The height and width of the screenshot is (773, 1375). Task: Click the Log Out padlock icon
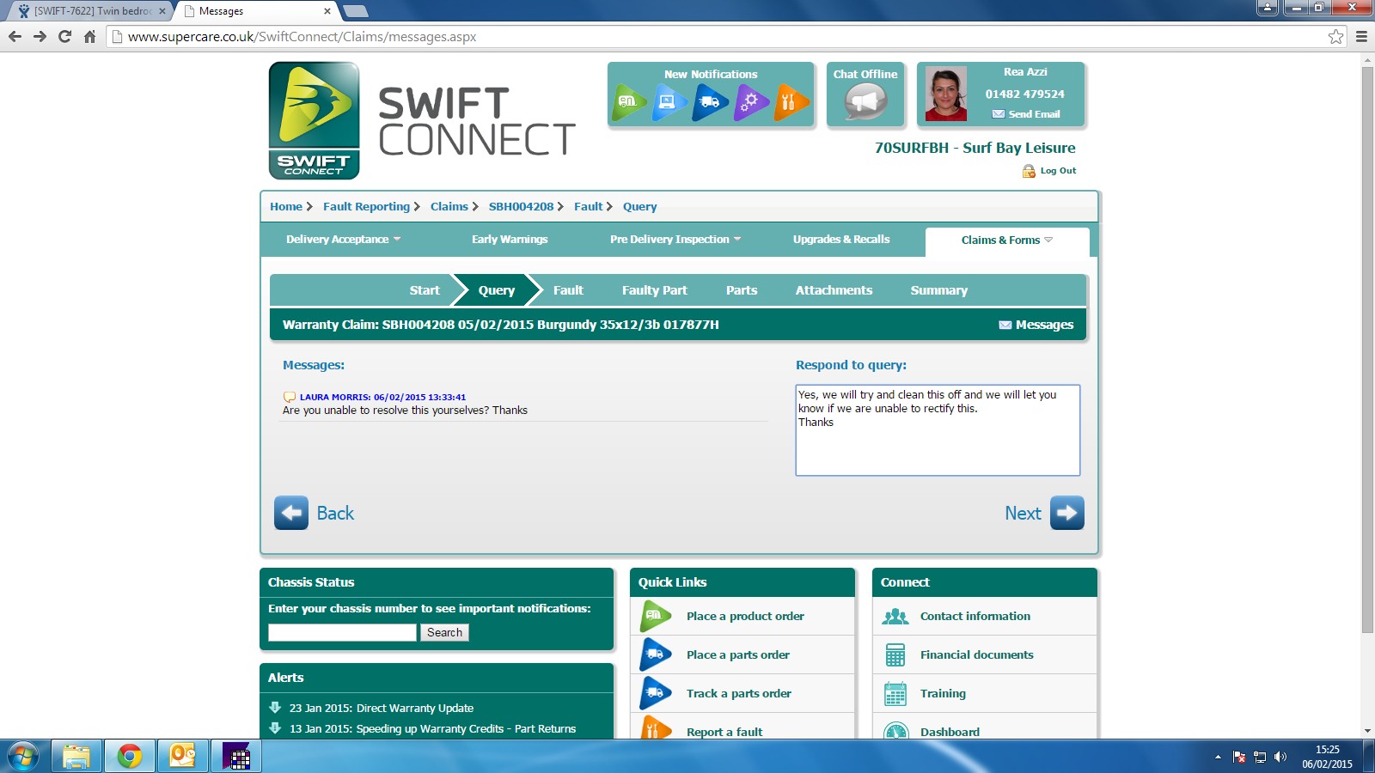(x=1029, y=171)
